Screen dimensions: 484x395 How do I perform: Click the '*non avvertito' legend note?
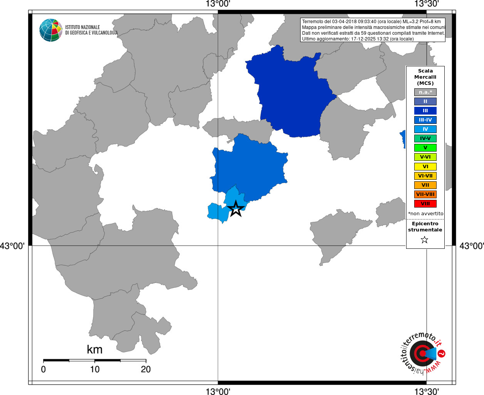pyautogui.click(x=426, y=213)
